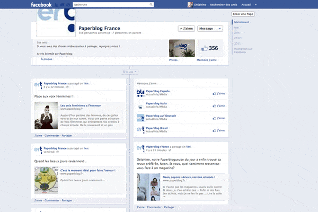Open 'Neon, soyons sérieux, restons allumés' link
Image resolution: width=318 pixels, height=212 pixels.
(x=189, y=177)
